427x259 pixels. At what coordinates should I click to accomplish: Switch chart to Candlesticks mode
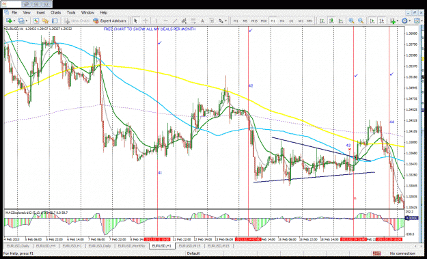(331, 21)
